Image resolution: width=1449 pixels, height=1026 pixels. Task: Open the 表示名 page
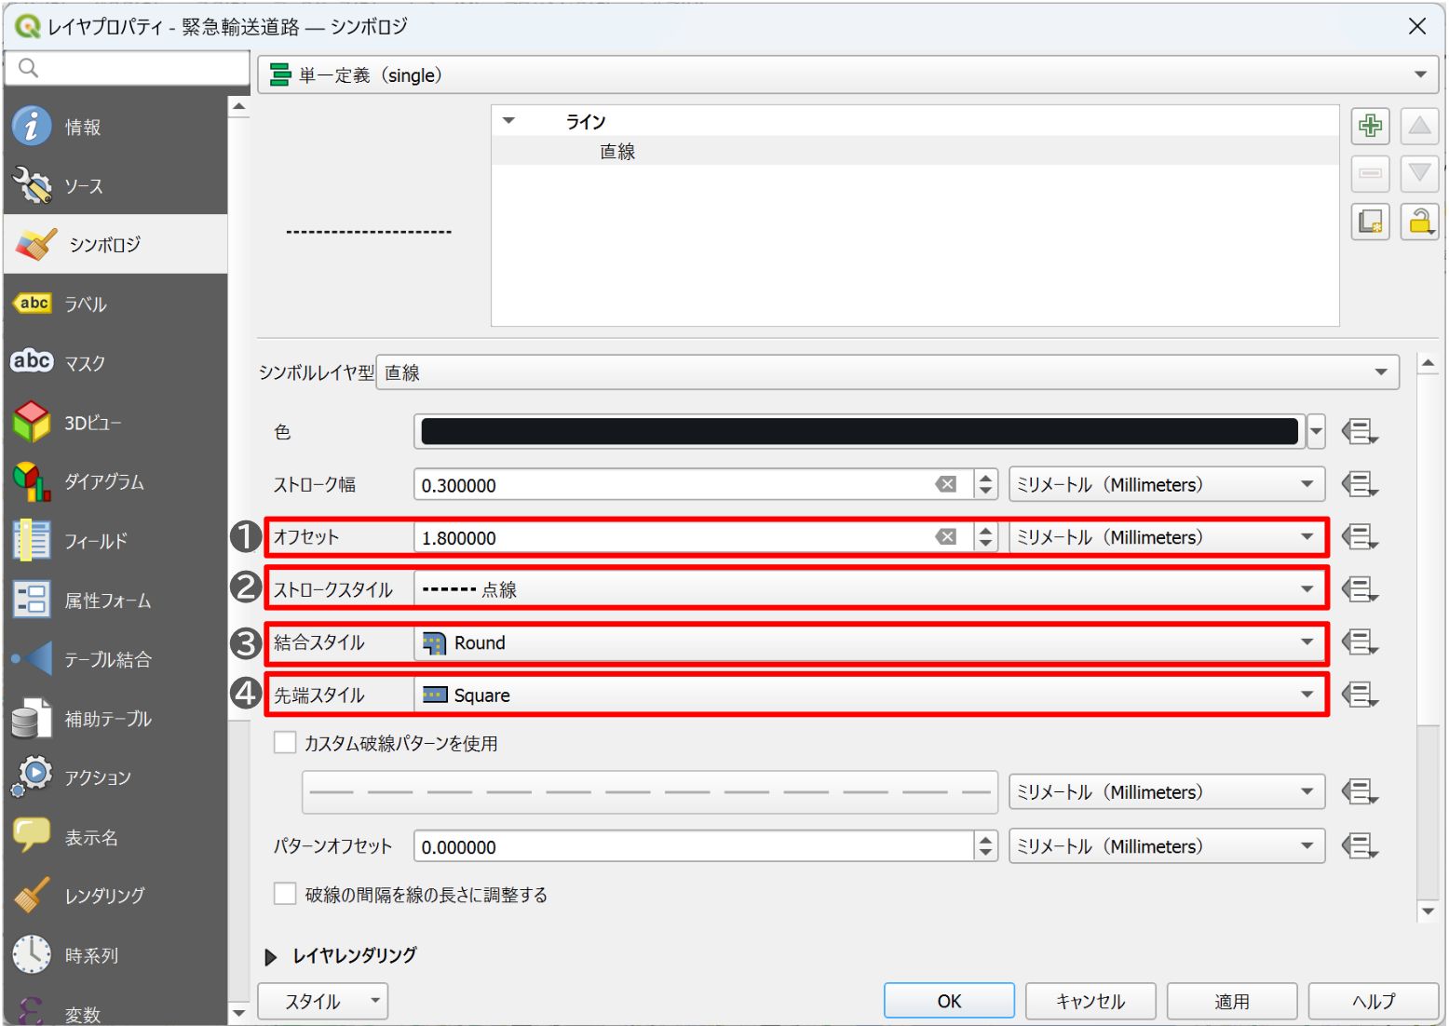pos(115,837)
